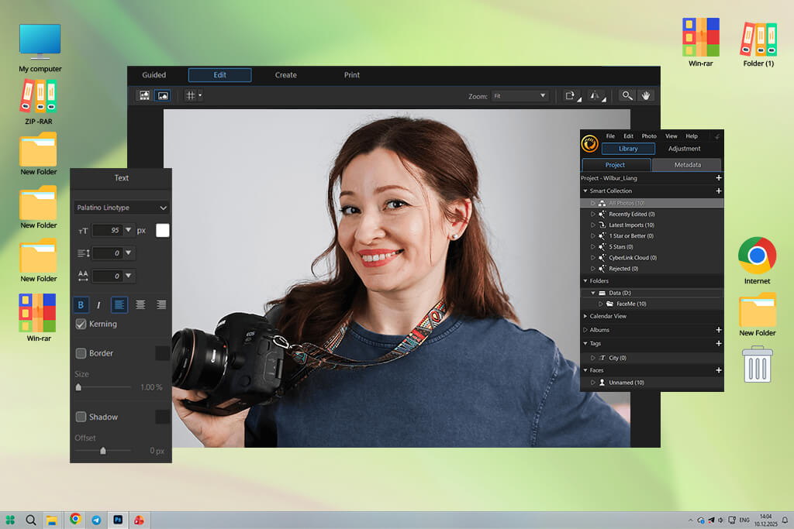Screen dimensions: 794x529
Task: Open the font size dropdown arrow next to 95
Action: 128,230
